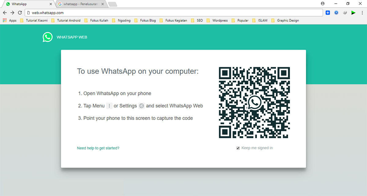Screen dimensions: 367x196
Task: Click inside the web.whatsapp.com address bar
Action: tap(92, 13)
